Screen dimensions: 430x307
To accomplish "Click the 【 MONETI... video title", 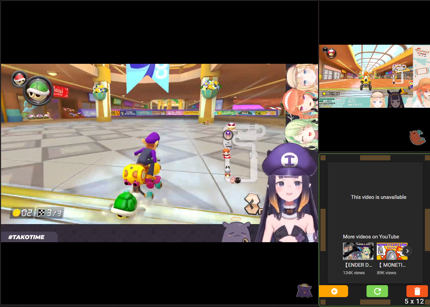I will click(392, 265).
